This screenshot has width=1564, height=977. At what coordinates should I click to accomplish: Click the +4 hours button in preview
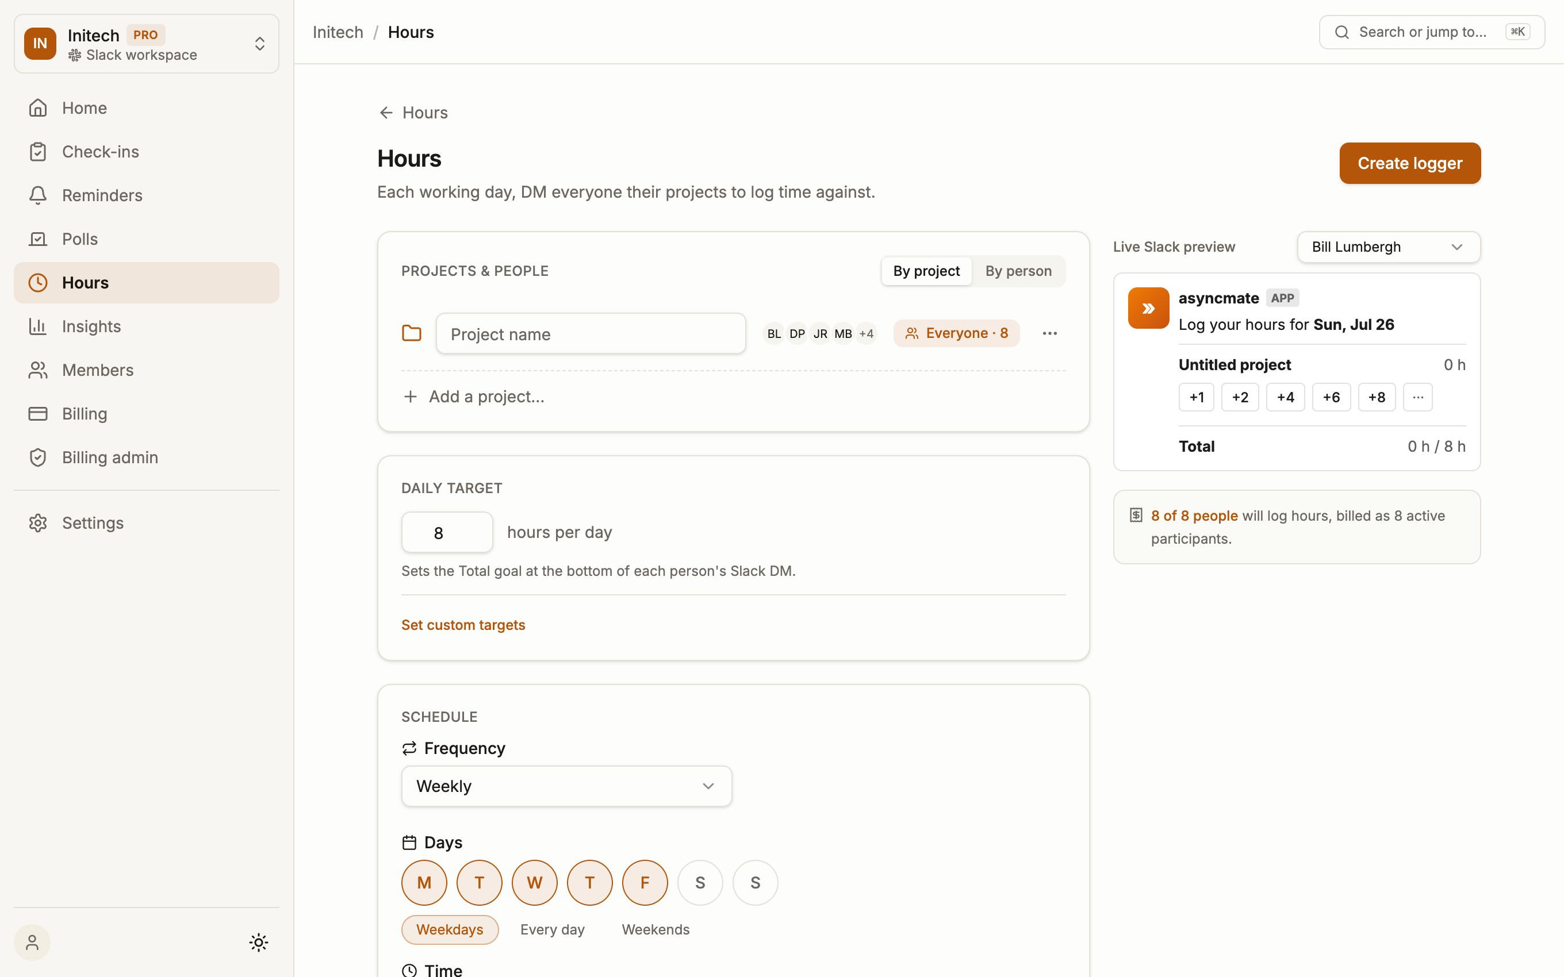[x=1285, y=397]
